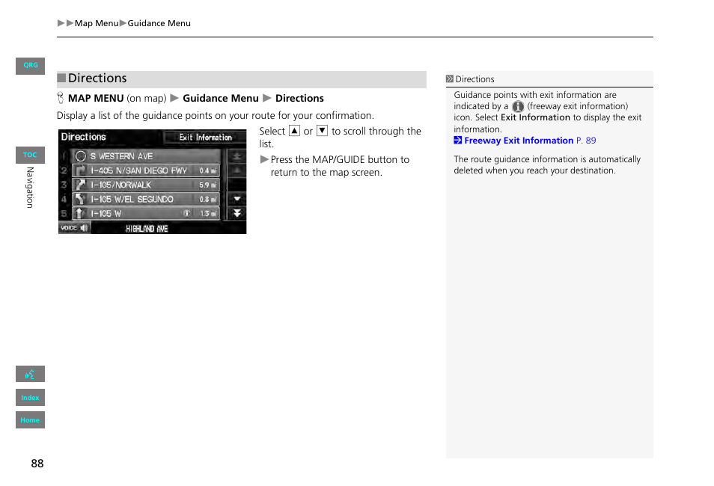The image size is (714, 486).
Task: Select S WESTERN AVE direction row
Action: pyautogui.click(x=146, y=156)
